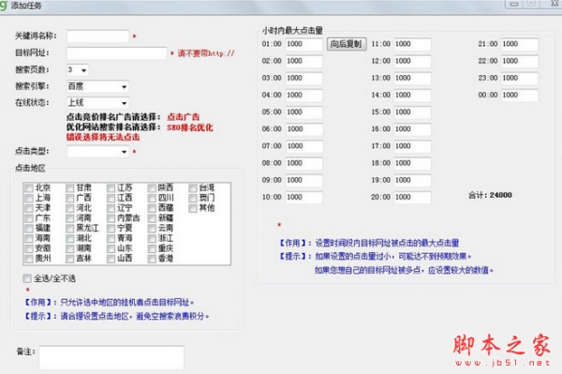
Task: Check the 吉林 region checkbox
Action: (70, 258)
